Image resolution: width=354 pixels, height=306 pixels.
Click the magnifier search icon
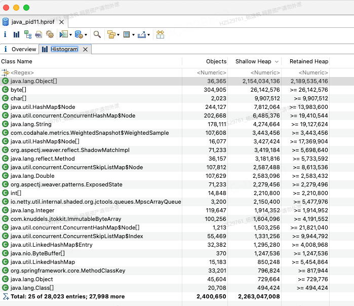[97, 34]
